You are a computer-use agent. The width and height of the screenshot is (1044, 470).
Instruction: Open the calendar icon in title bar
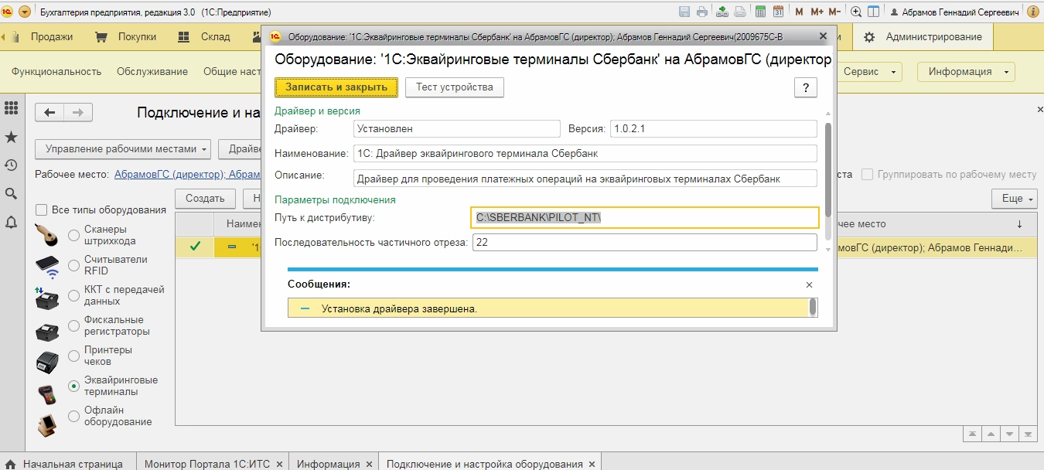point(778,12)
